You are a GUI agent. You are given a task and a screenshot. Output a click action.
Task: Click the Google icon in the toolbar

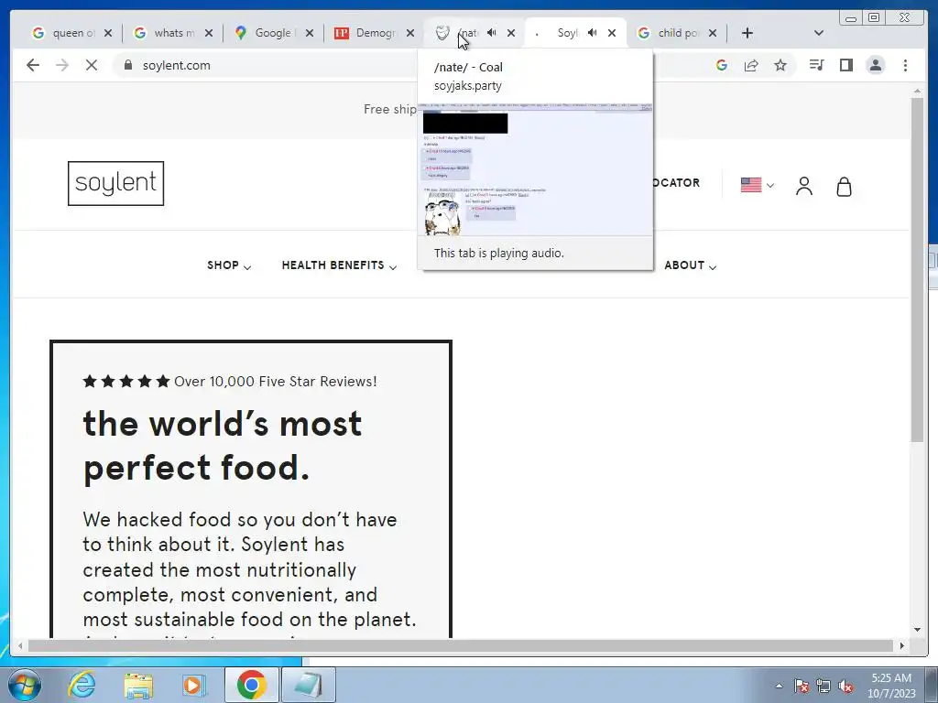(x=722, y=65)
